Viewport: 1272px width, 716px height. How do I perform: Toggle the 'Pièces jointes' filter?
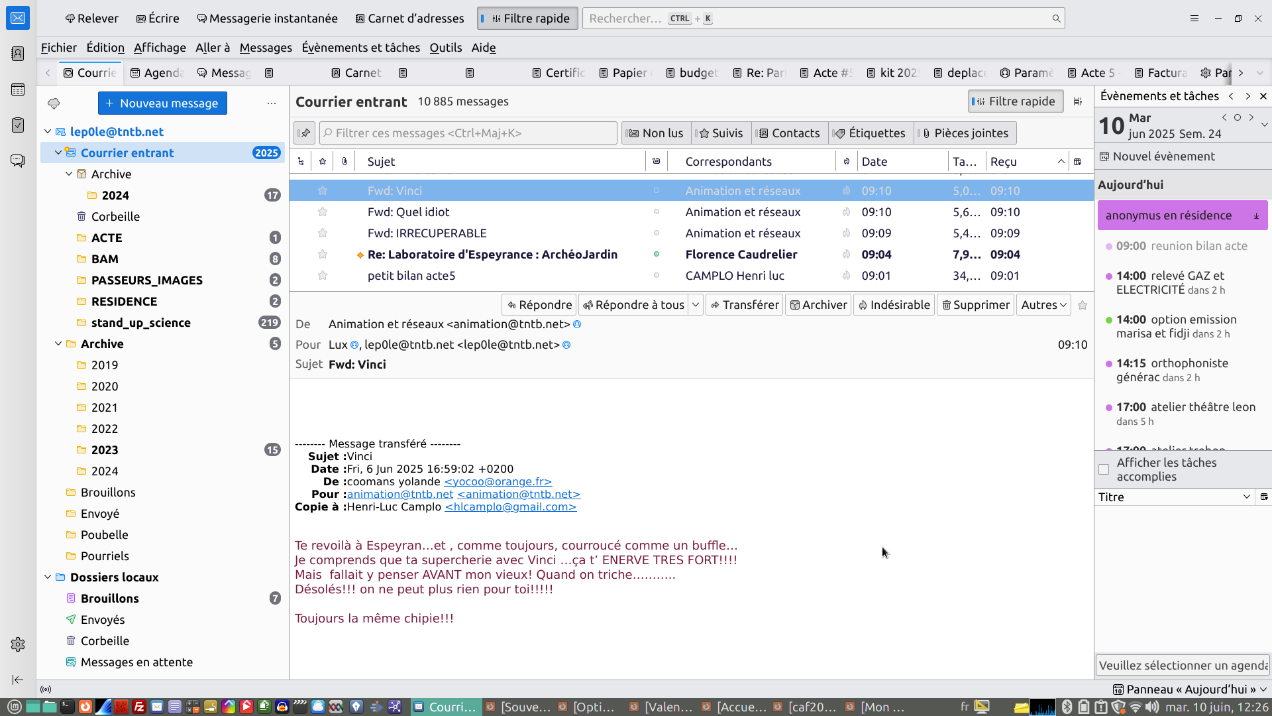click(965, 133)
